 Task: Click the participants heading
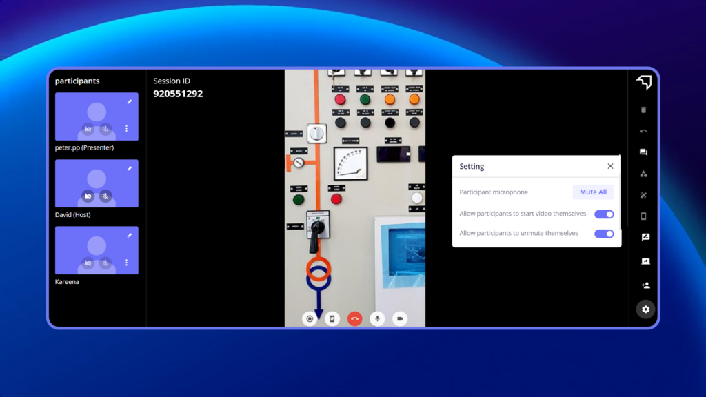pos(77,81)
